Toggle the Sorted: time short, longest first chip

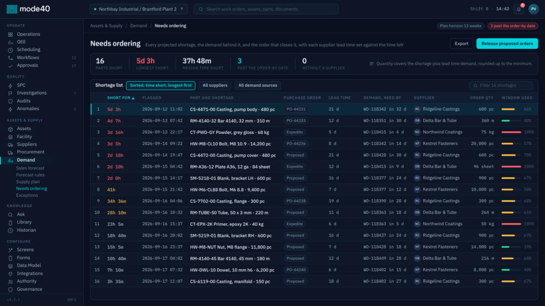(161, 86)
